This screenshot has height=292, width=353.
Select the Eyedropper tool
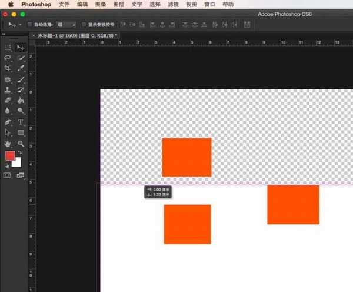(21, 68)
